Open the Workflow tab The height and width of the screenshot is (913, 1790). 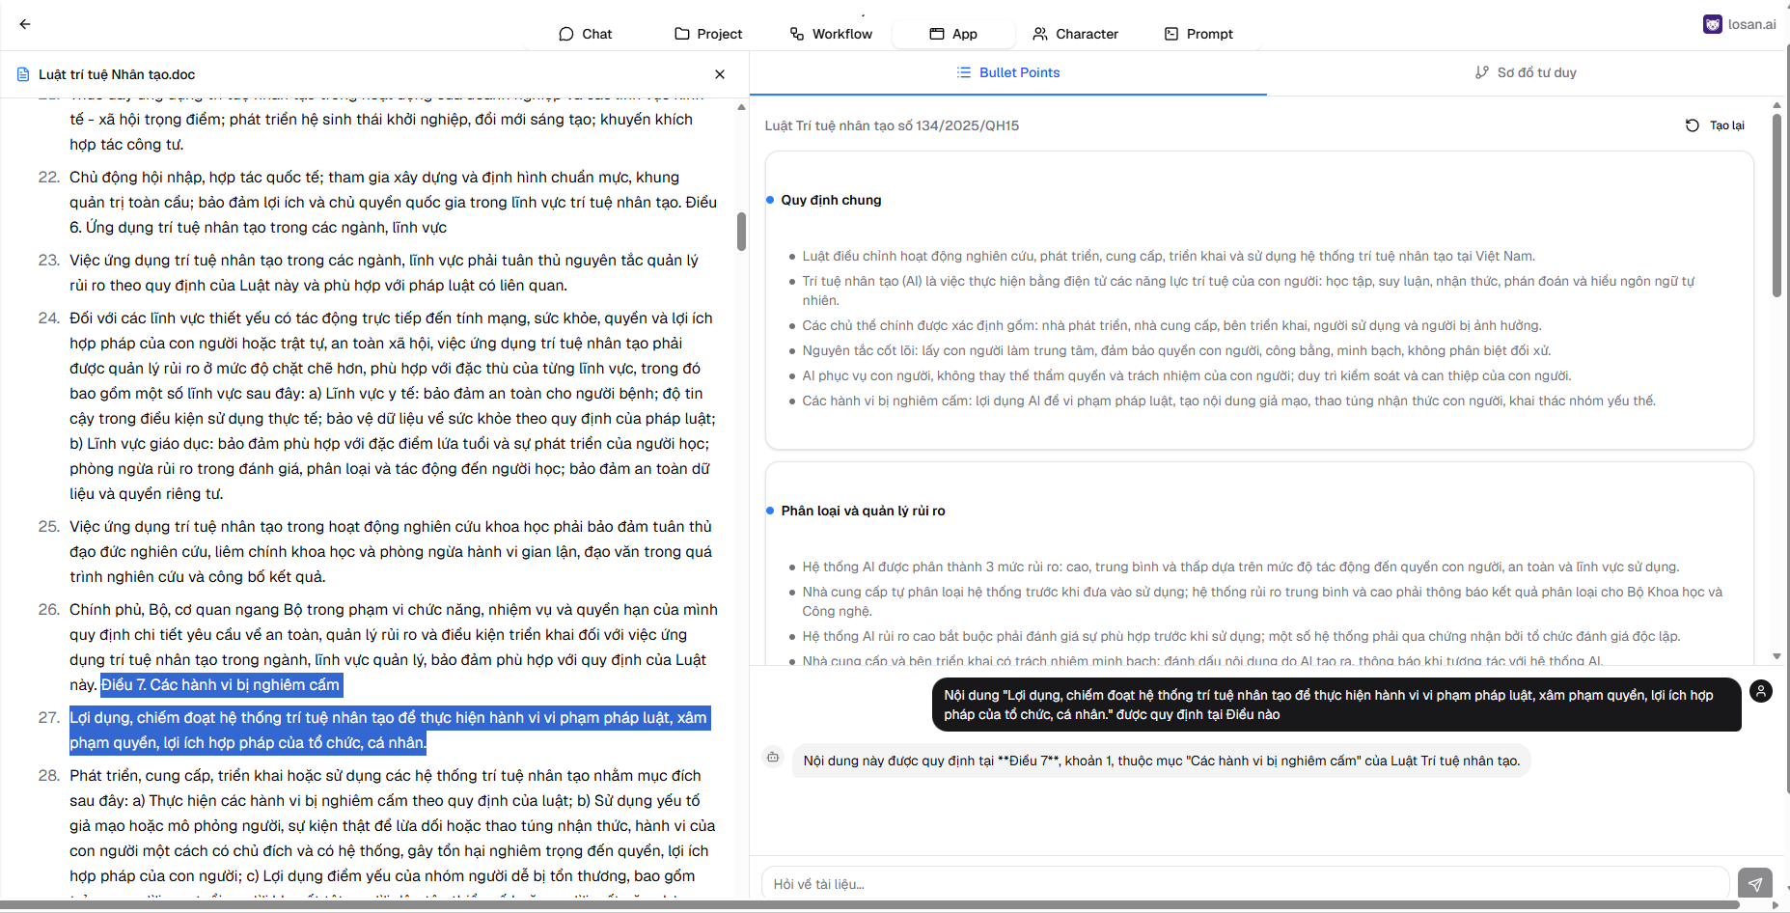click(831, 34)
